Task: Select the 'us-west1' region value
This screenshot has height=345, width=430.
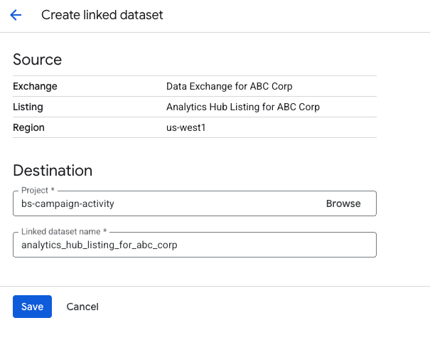Action: [x=186, y=127]
